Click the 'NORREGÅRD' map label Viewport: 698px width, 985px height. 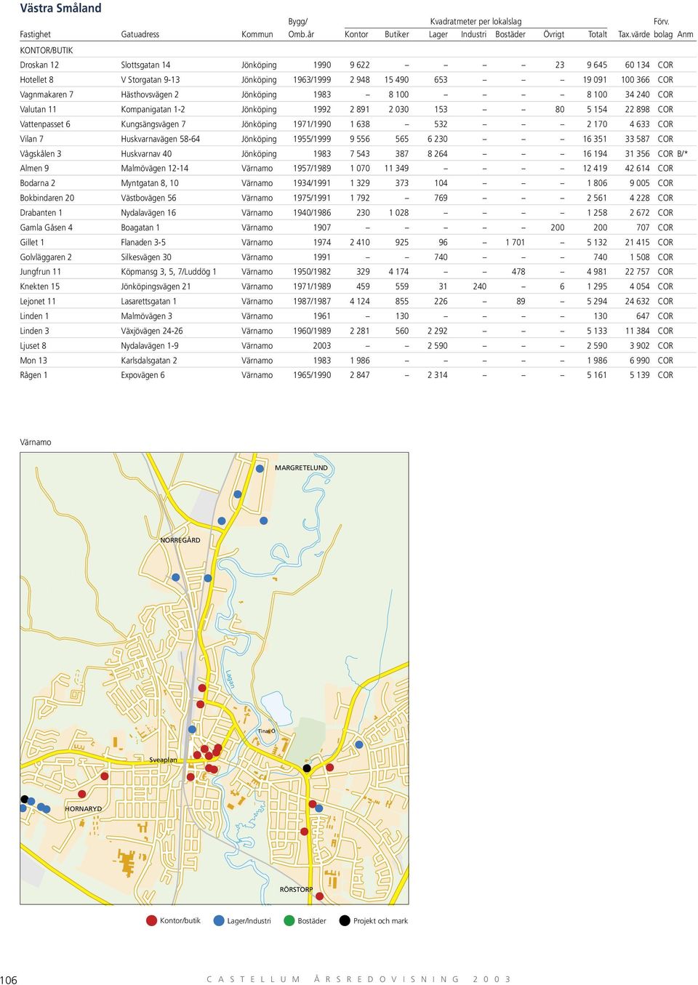(x=180, y=540)
